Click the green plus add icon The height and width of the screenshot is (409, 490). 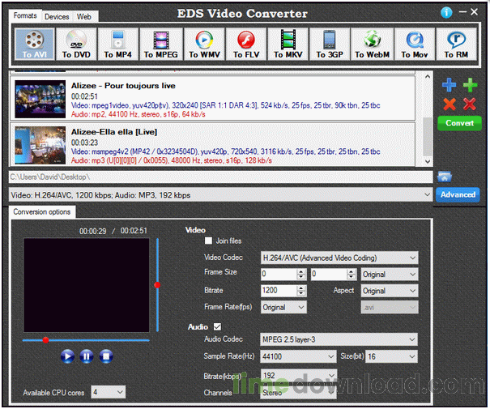click(x=470, y=85)
